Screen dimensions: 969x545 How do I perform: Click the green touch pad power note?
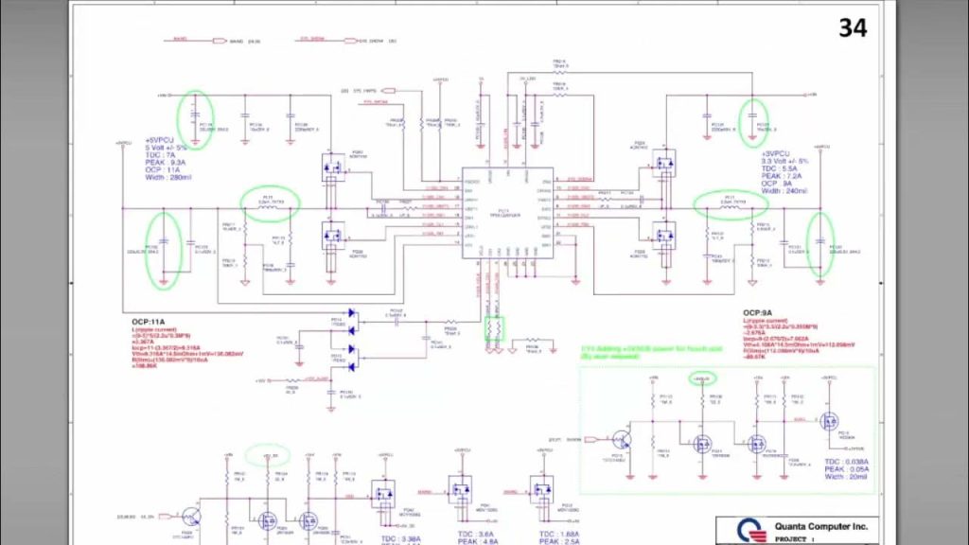point(652,353)
